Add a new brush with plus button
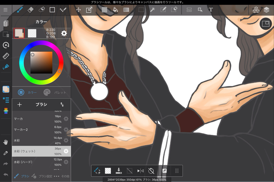Image resolution: width=274 pixels, height=182 pixels. [20, 105]
